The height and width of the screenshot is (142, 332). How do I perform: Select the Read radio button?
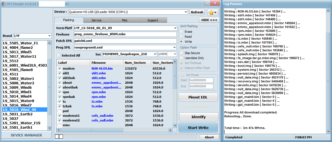(x=182, y=37)
